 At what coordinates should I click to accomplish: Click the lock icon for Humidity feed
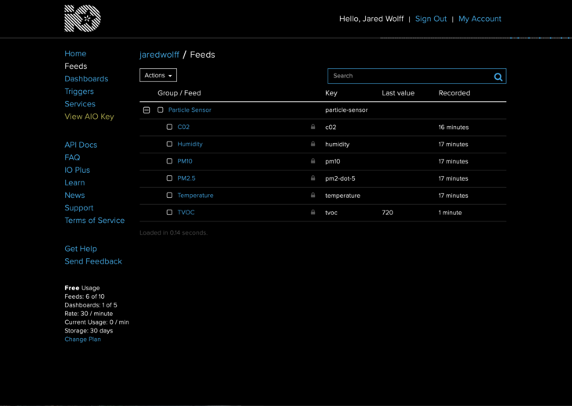(x=313, y=144)
